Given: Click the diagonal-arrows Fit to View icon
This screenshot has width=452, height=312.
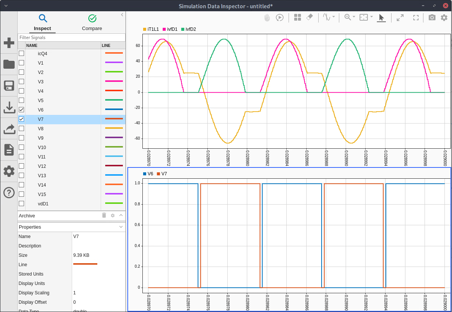Looking at the screenshot, I should click(x=400, y=18).
